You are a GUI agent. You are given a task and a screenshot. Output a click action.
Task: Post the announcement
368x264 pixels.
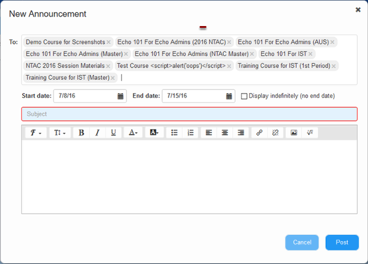click(342, 243)
